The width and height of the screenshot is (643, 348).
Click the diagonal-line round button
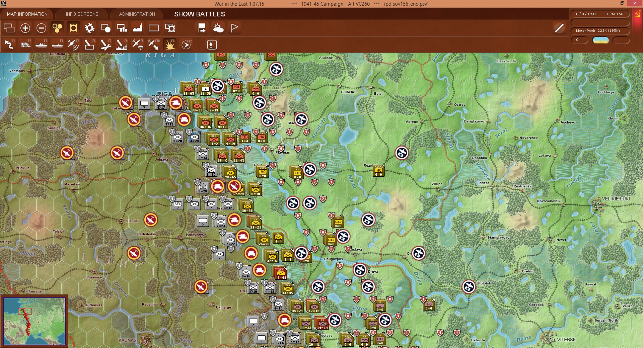tap(559, 28)
